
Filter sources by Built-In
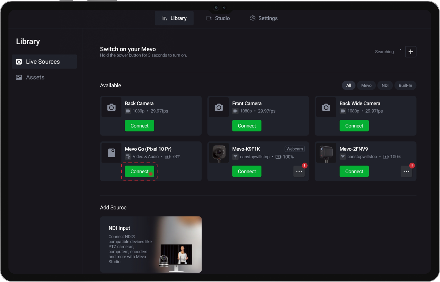[x=405, y=85]
